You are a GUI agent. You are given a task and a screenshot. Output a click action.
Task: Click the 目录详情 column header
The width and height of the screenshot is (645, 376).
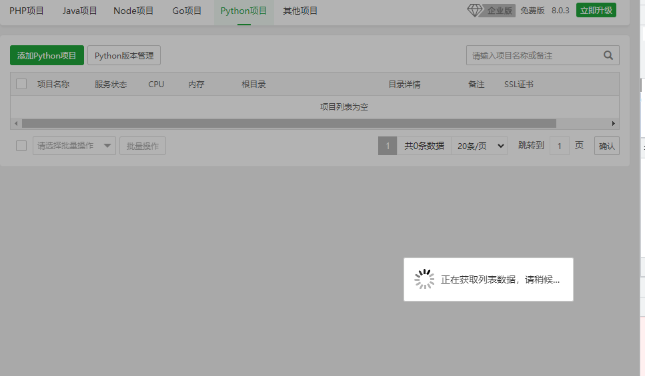[404, 84]
